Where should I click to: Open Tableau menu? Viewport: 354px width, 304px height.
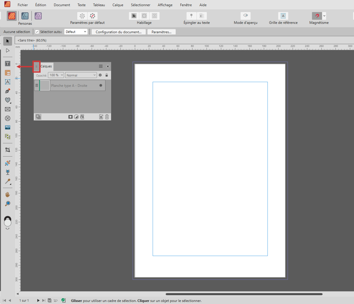pos(99,5)
